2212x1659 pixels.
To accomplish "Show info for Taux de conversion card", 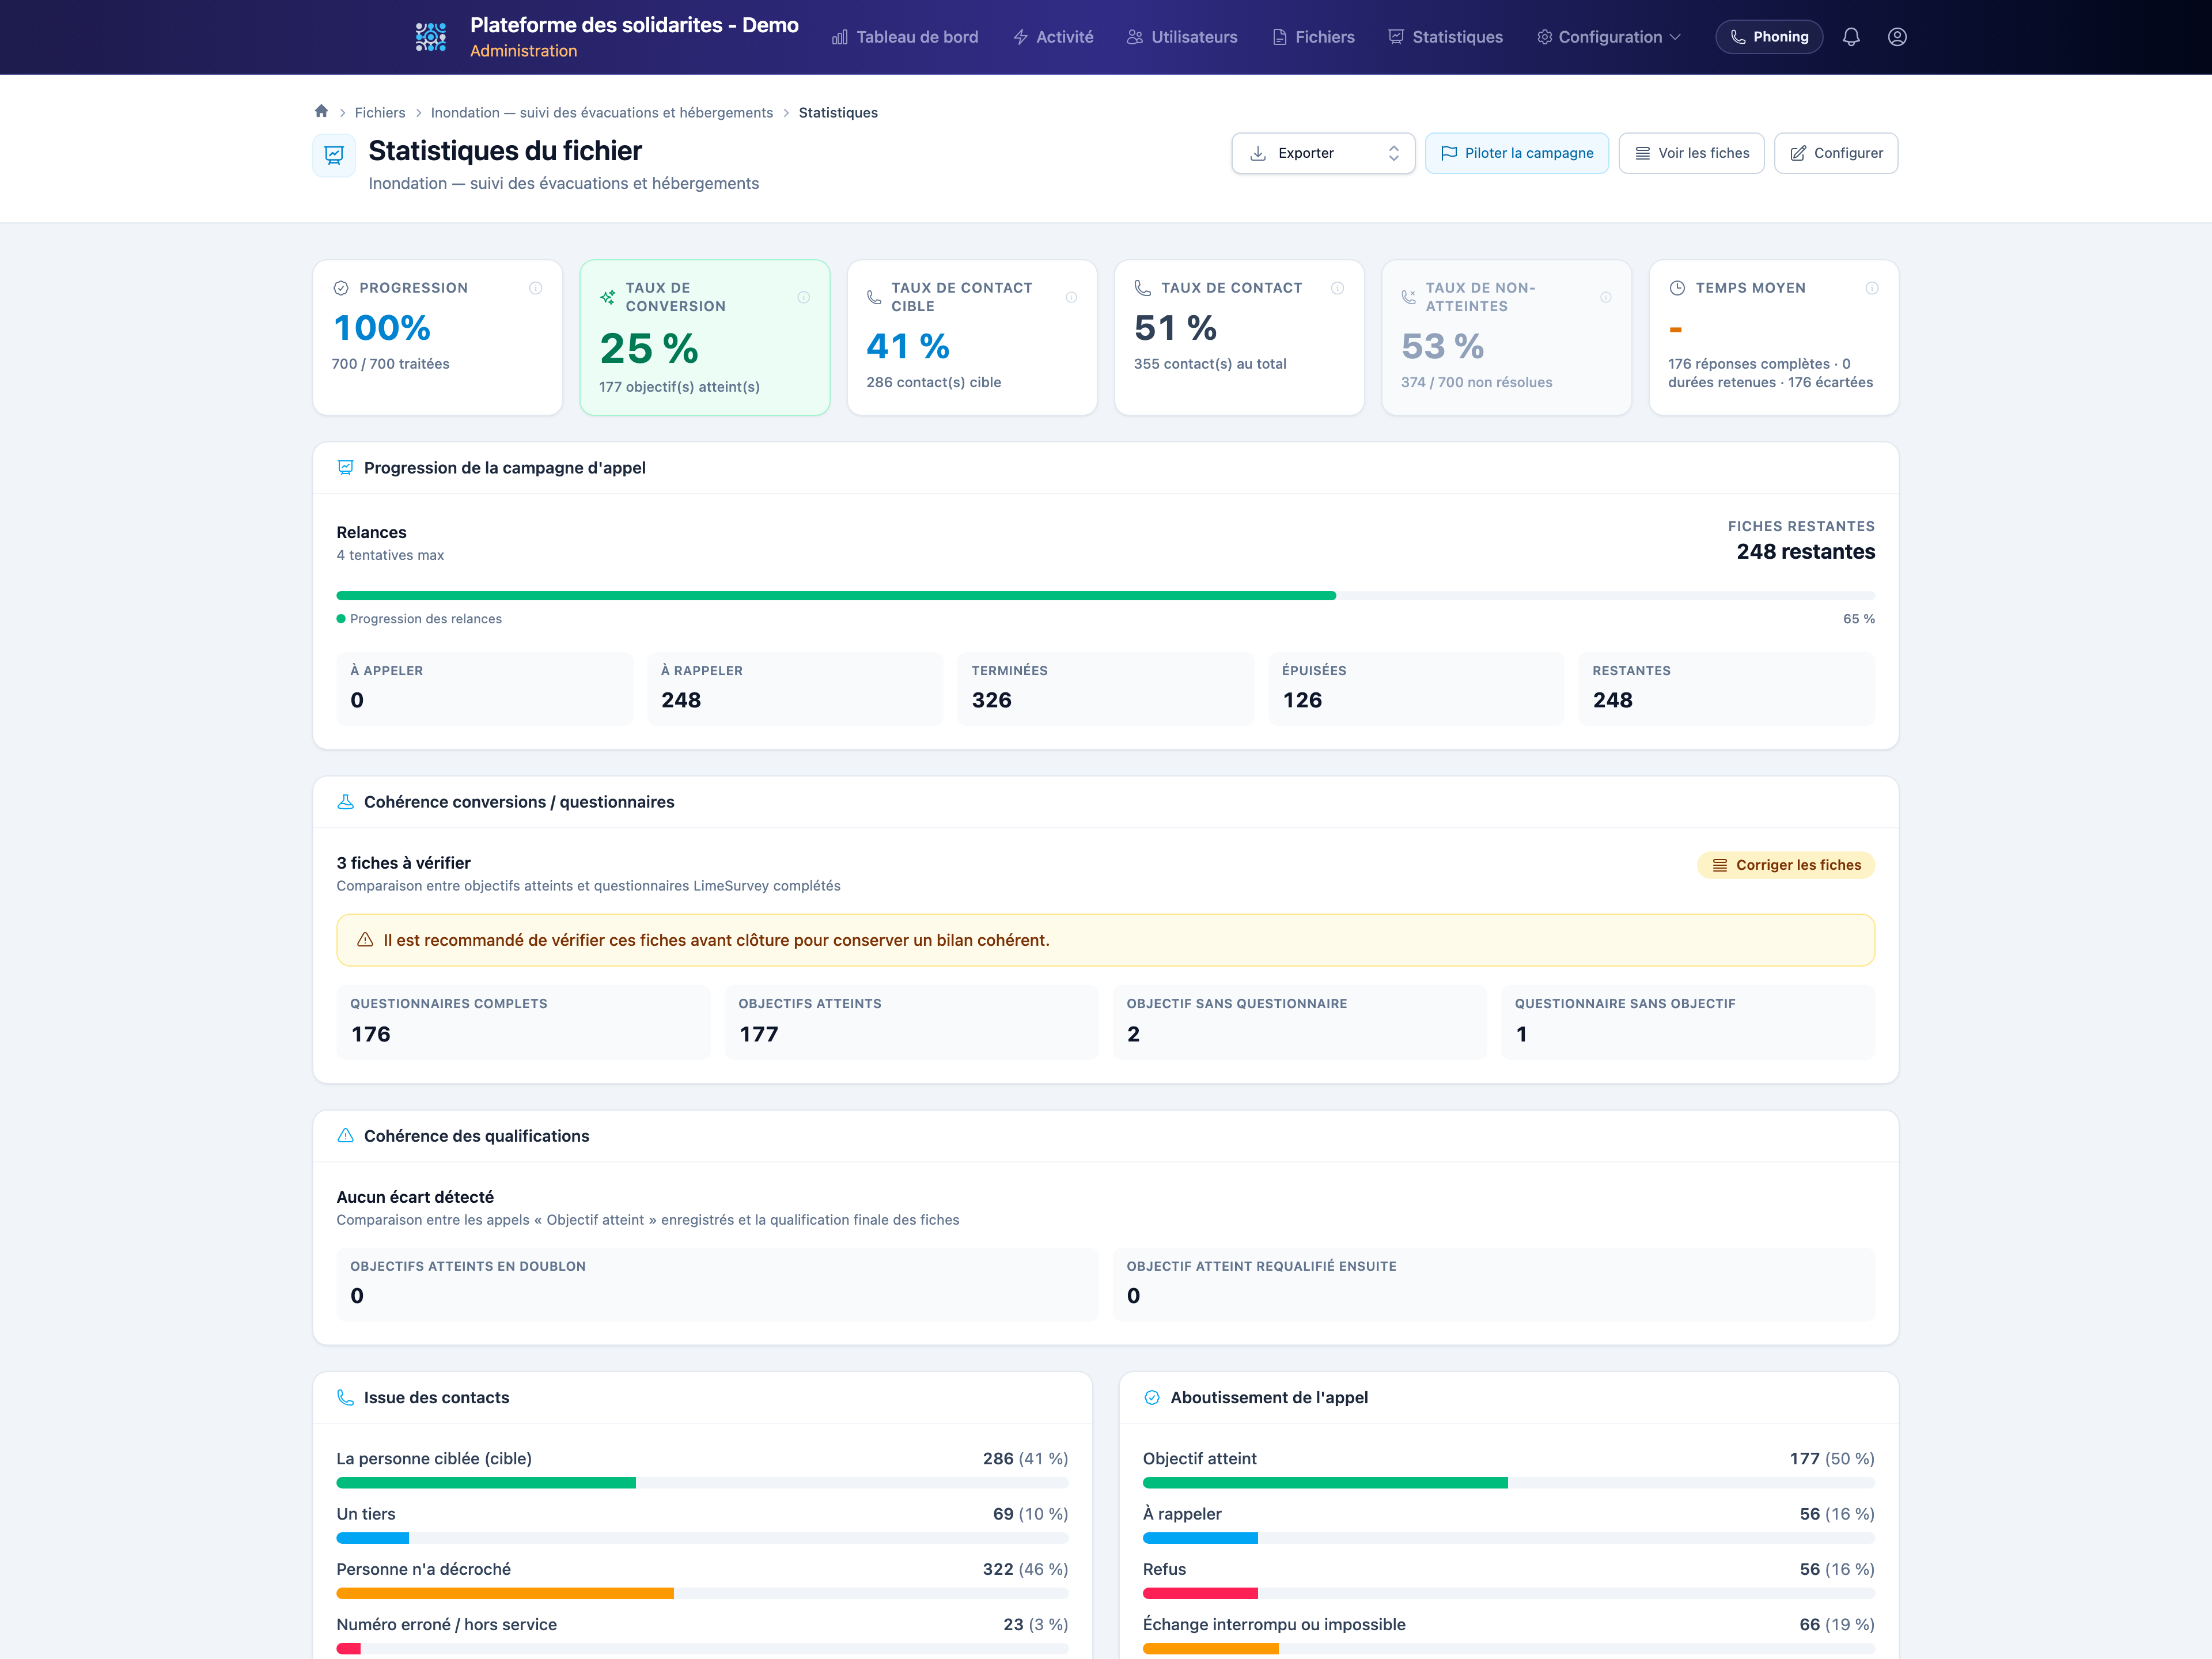I will 804,297.
